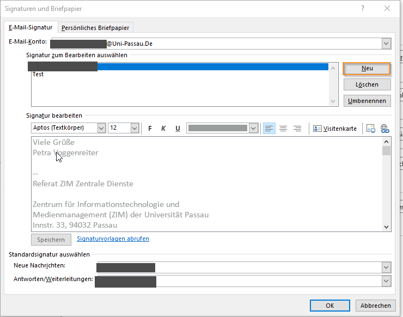The image size is (403, 317).
Task: Align signature text left
Action: [269, 129]
